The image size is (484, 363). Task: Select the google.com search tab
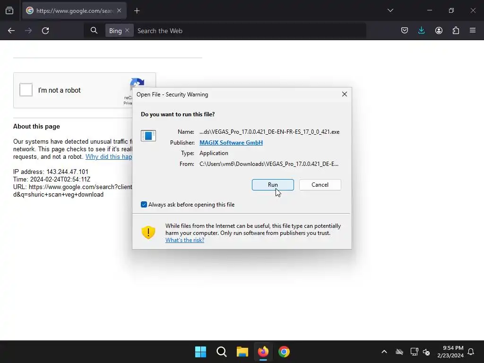74,11
